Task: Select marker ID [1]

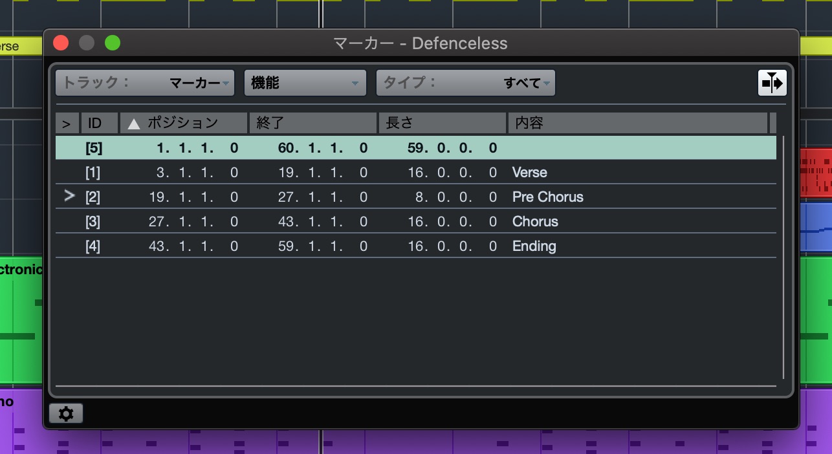Action: tap(93, 173)
